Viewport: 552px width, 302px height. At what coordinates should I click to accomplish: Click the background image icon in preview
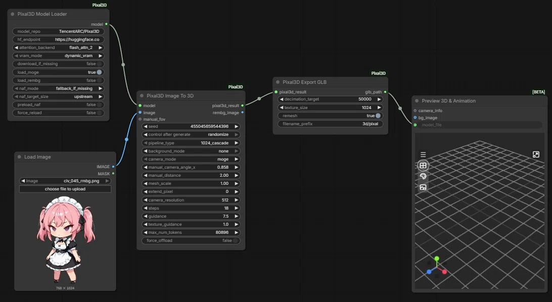[x=423, y=187]
